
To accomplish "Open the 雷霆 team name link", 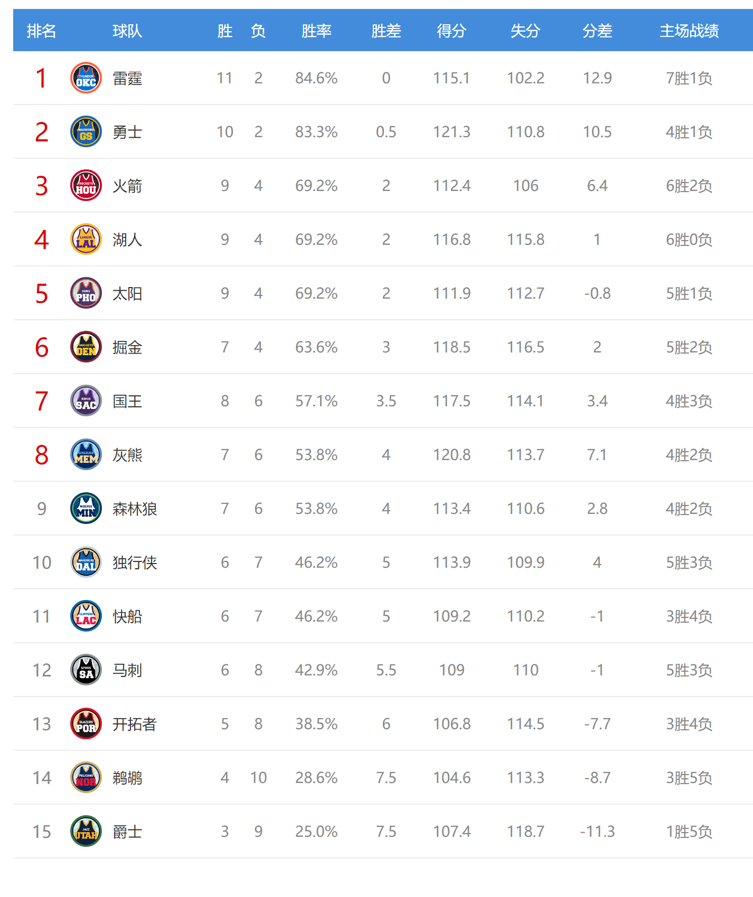I will click(127, 79).
